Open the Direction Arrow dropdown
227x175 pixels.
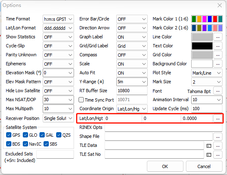click(132, 28)
